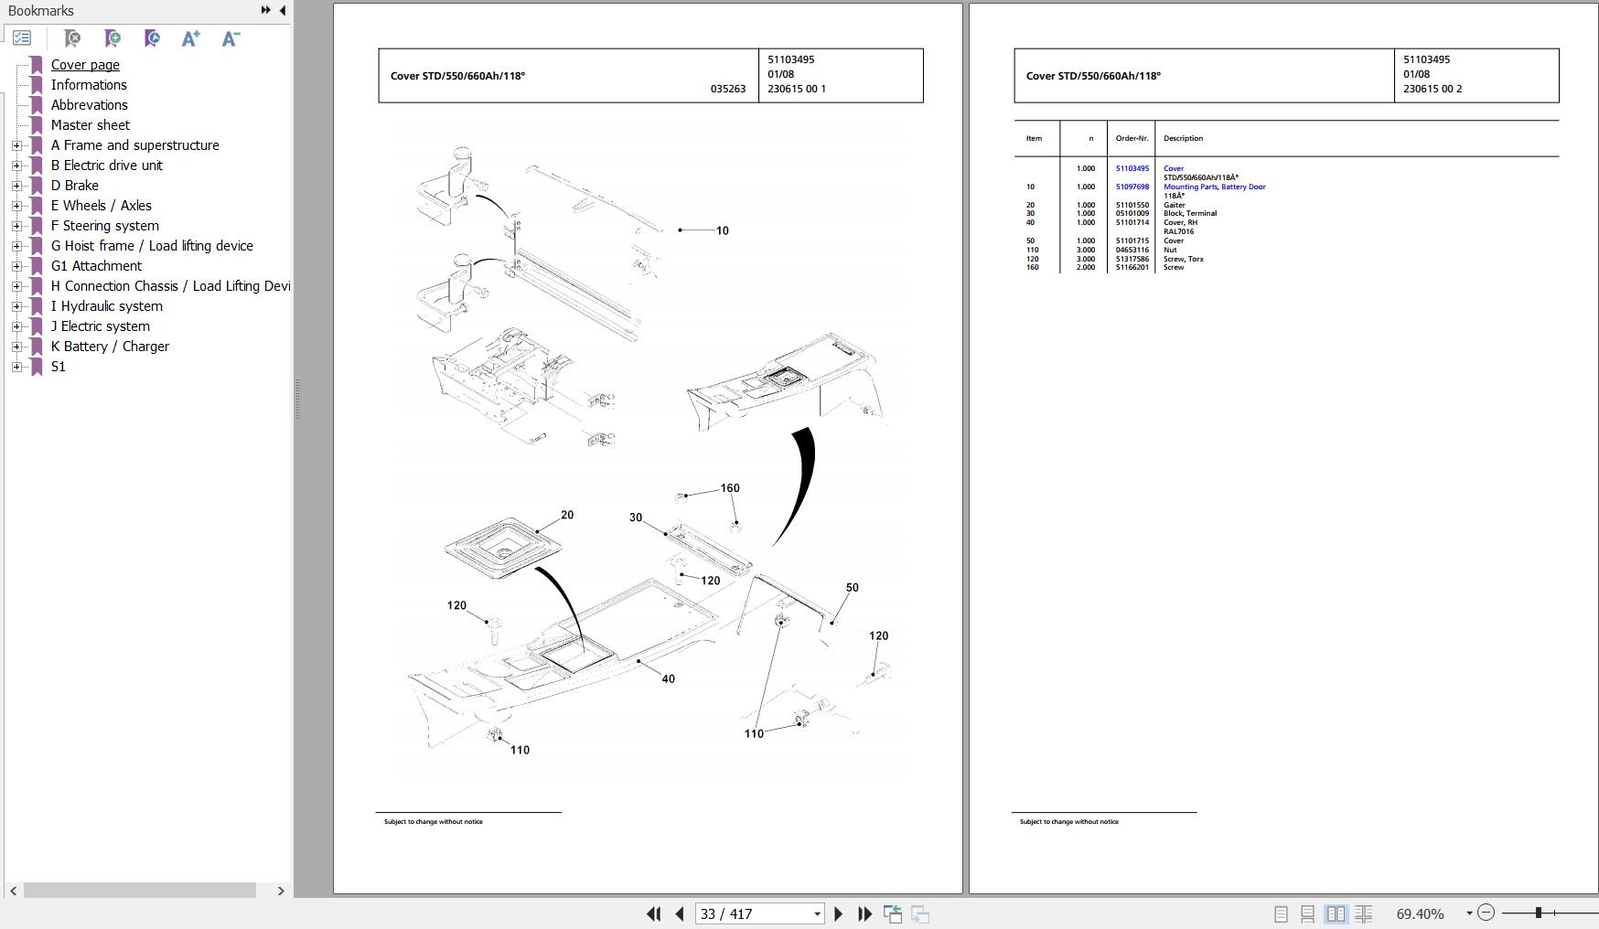1599x929 pixels.
Task: Expand the G1 Attachment bookmark
Action: (16, 266)
